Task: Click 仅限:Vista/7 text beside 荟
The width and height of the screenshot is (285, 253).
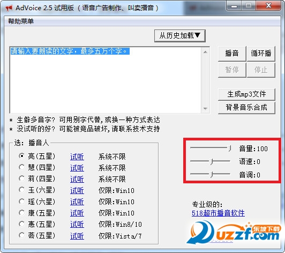Action: click(120, 236)
